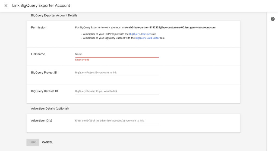The width and height of the screenshot is (278, 151).
Task: Open the help question mark icon
Action: pyautogui.click(x=273, y=19)
